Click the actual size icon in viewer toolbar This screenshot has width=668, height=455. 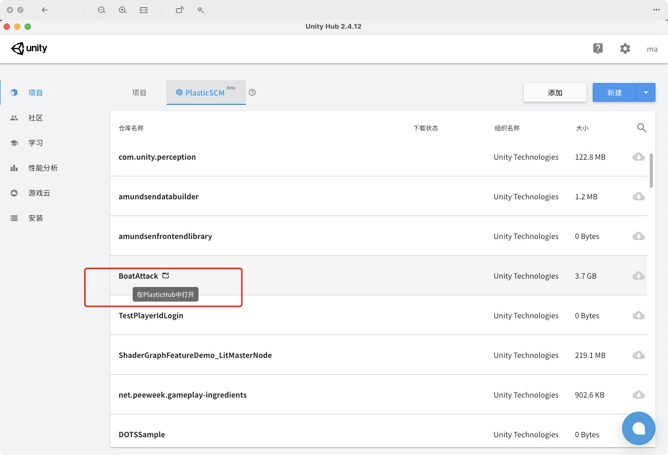tap(144, 10)
